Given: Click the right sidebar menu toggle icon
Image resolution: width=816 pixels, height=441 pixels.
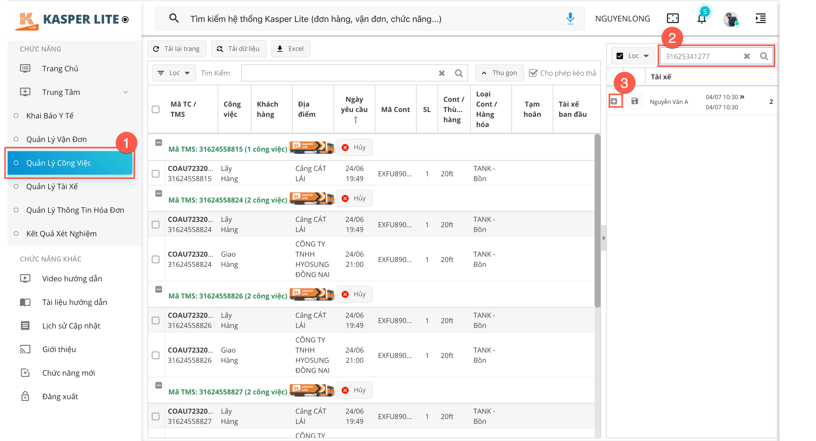Looking at the screenshot, I should pyautogui.click(x=761, y=18).
